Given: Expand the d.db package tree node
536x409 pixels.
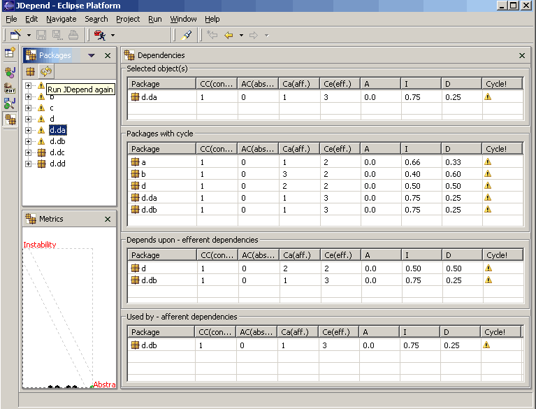Looking at the screenshot, I should (29, 141).
